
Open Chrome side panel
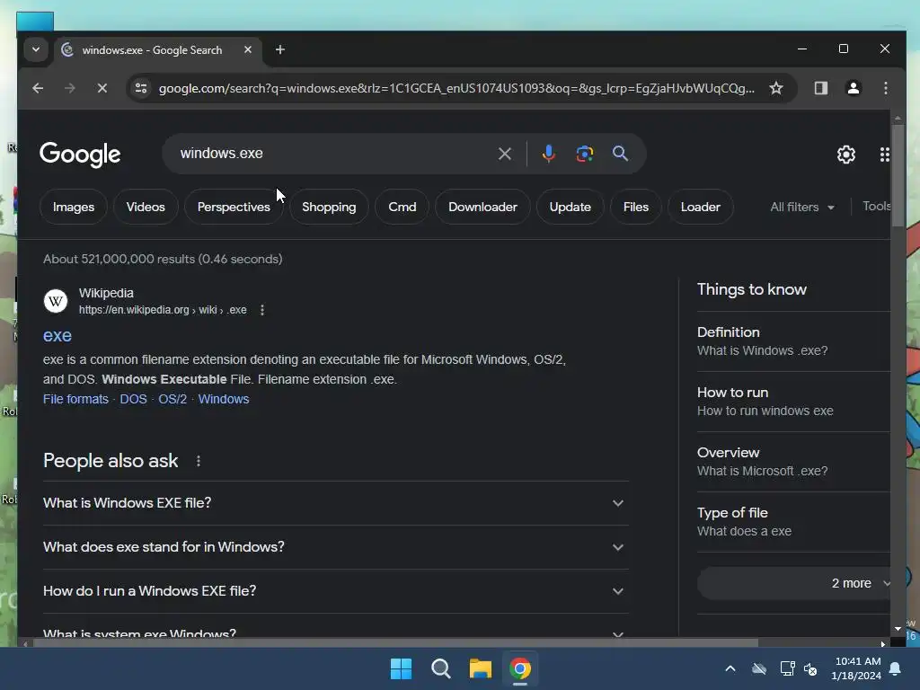[820, 88]
